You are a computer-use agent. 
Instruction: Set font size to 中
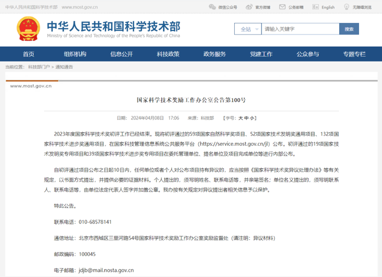tap(247, 118)
